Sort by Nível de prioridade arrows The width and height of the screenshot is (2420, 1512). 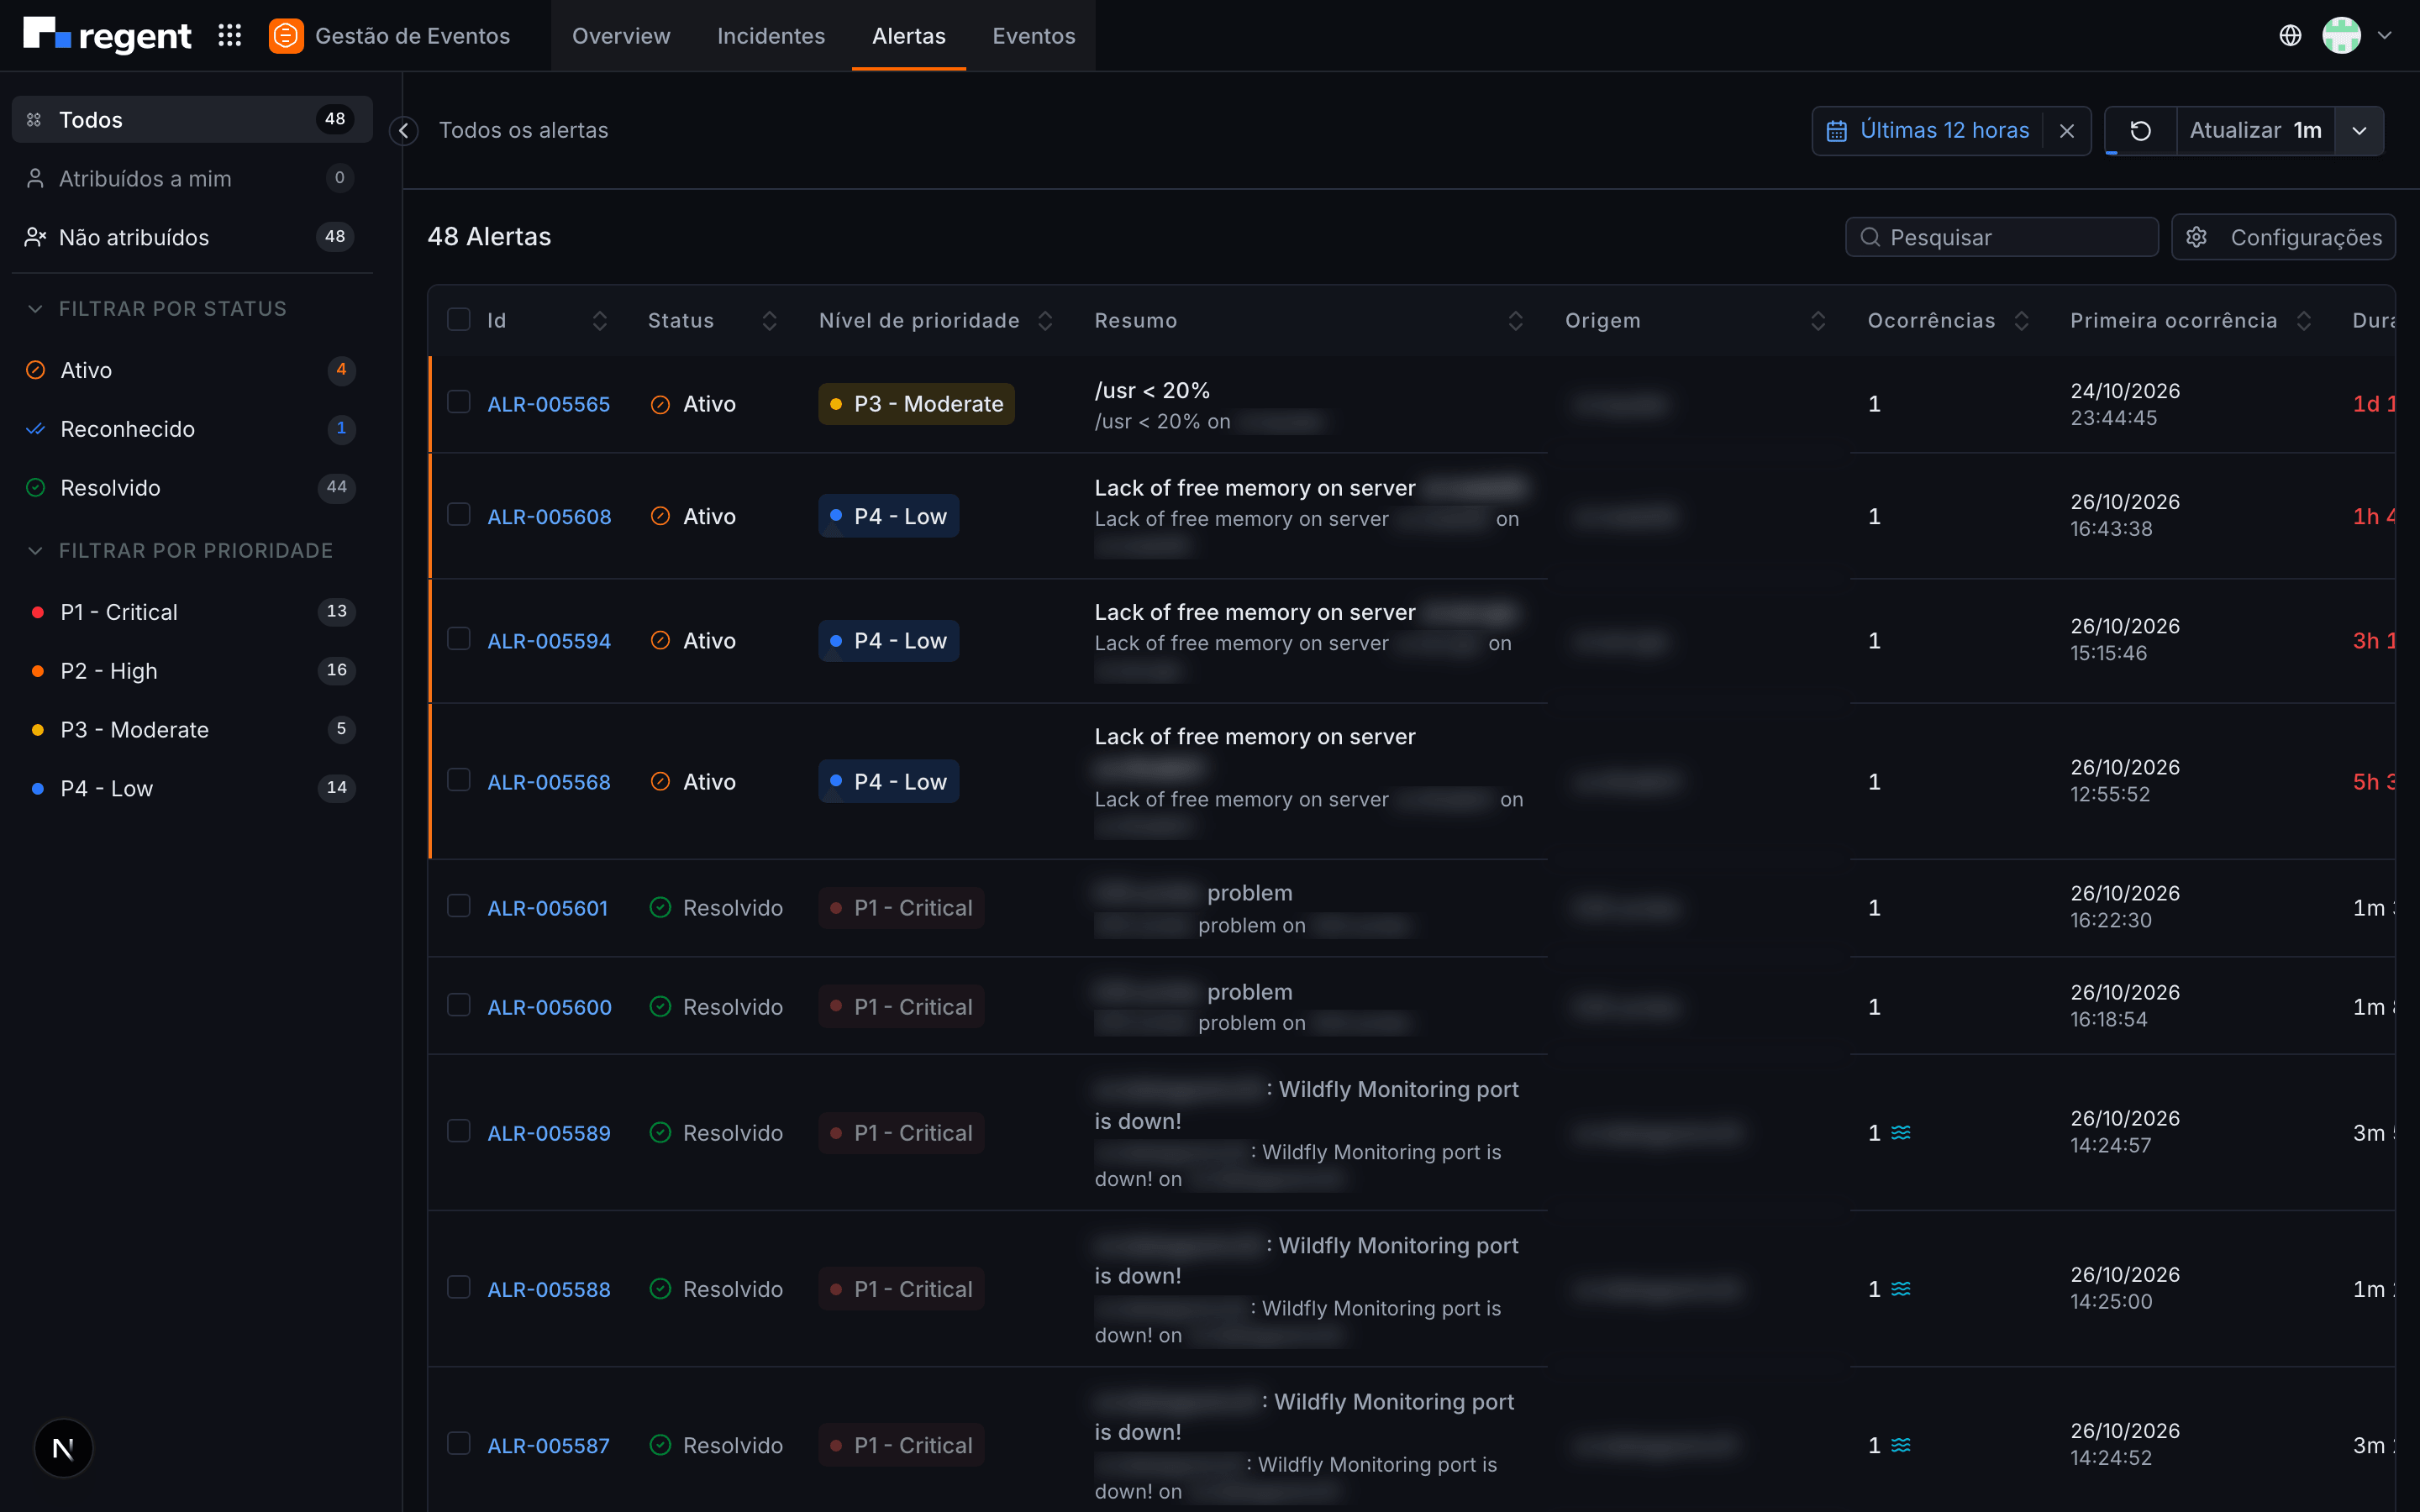tap(1045, 321)
